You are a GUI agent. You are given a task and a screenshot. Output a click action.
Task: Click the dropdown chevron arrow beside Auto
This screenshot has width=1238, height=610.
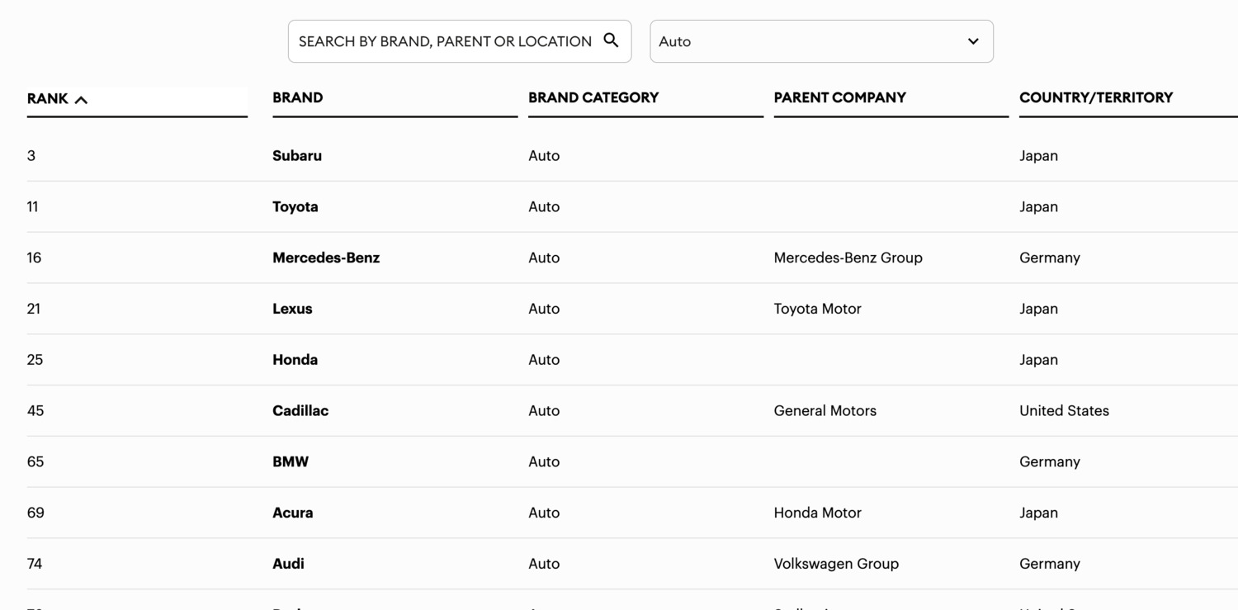click(x=973, y=41)
